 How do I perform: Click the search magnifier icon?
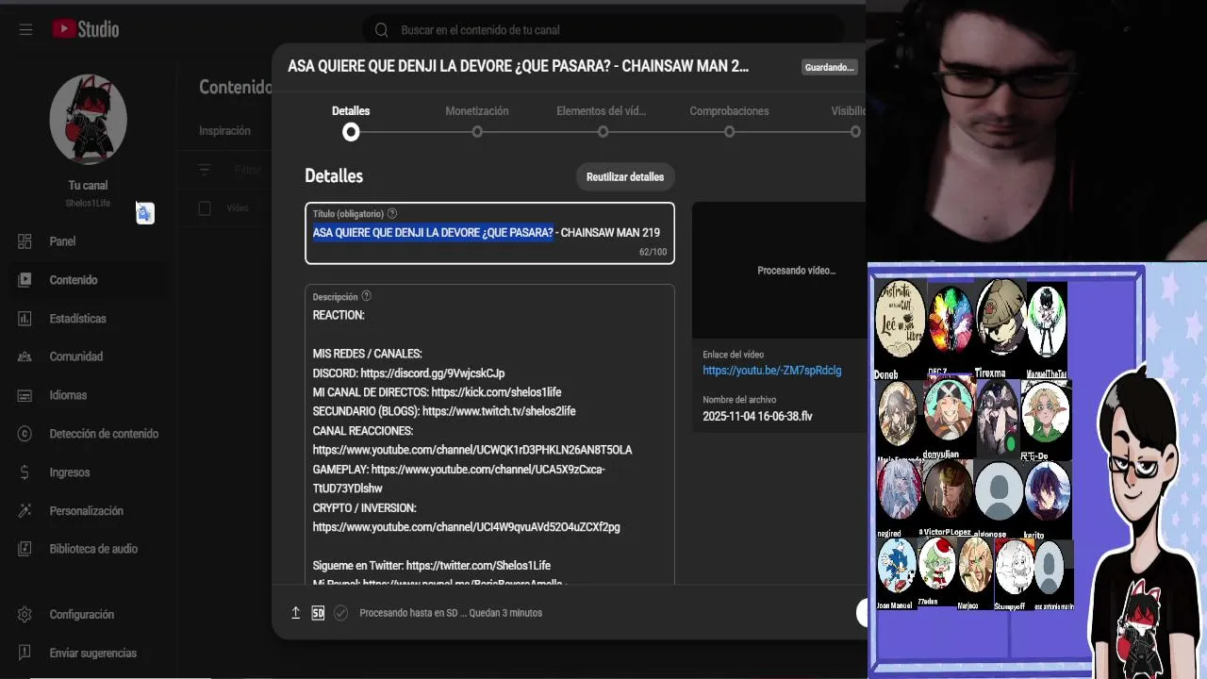[382, 30]
